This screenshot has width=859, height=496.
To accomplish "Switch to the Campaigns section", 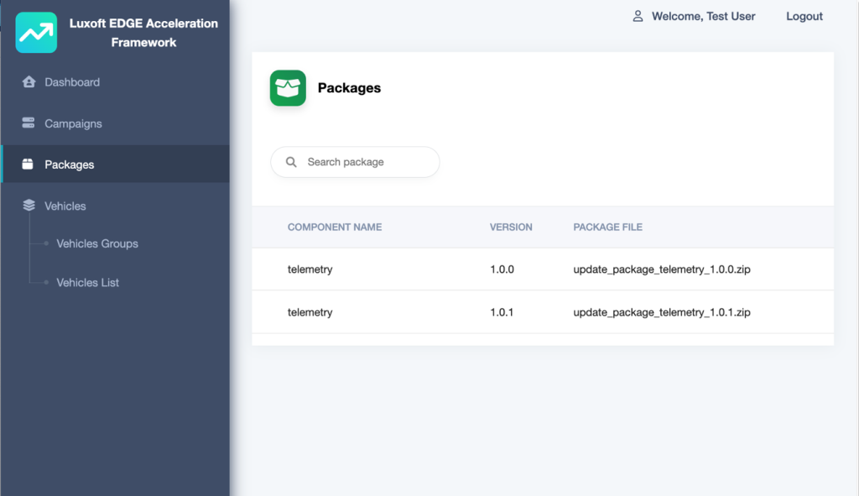I will pyautogui.click(x=75, y=123).
